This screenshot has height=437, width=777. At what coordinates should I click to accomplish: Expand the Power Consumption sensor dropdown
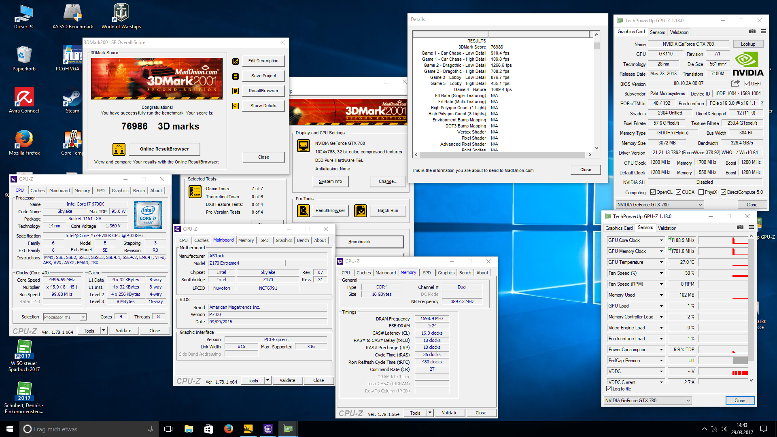click(x=661, y=350)
